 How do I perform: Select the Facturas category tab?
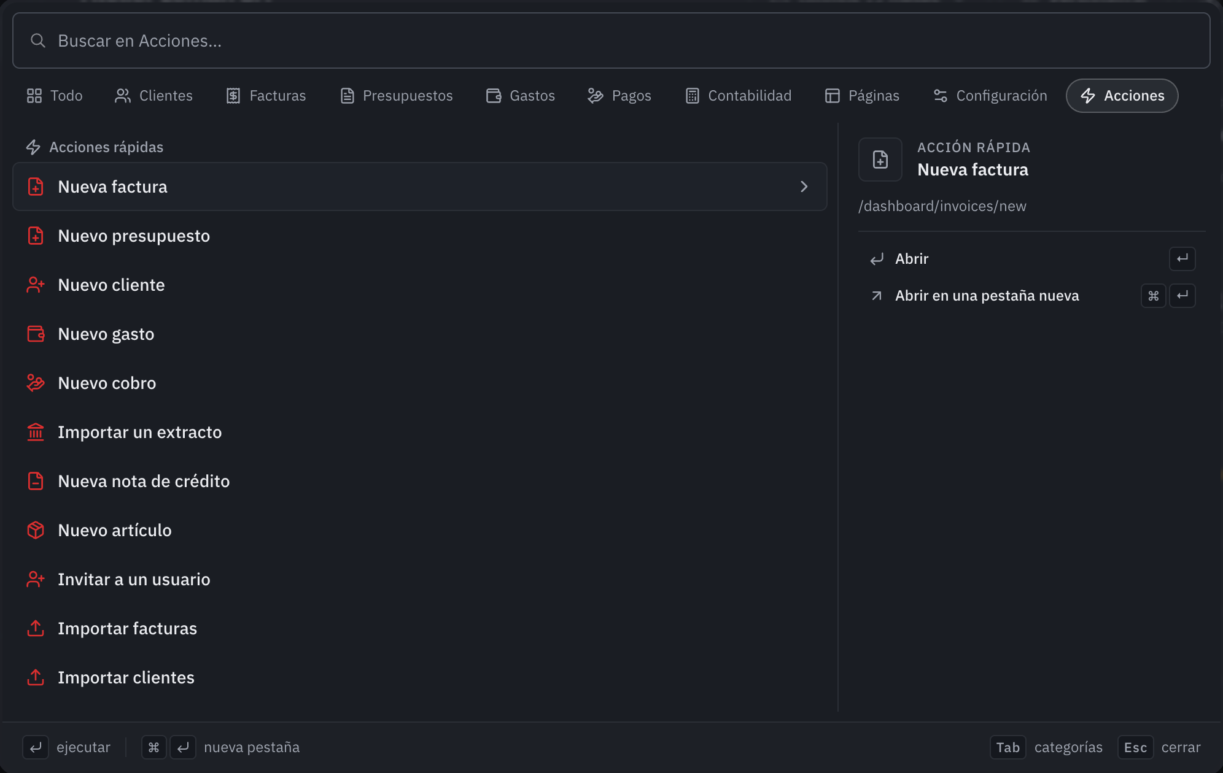[266, 96]
